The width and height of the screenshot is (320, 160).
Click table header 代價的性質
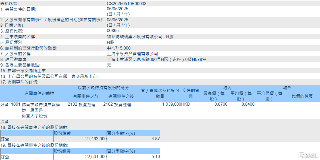(302, 96)
